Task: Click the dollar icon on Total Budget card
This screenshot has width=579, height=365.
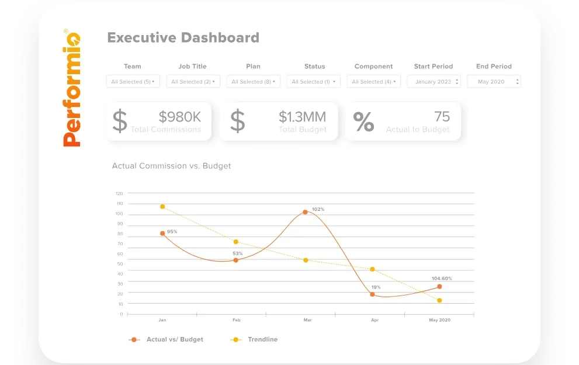Action: [x=237, y=121]
